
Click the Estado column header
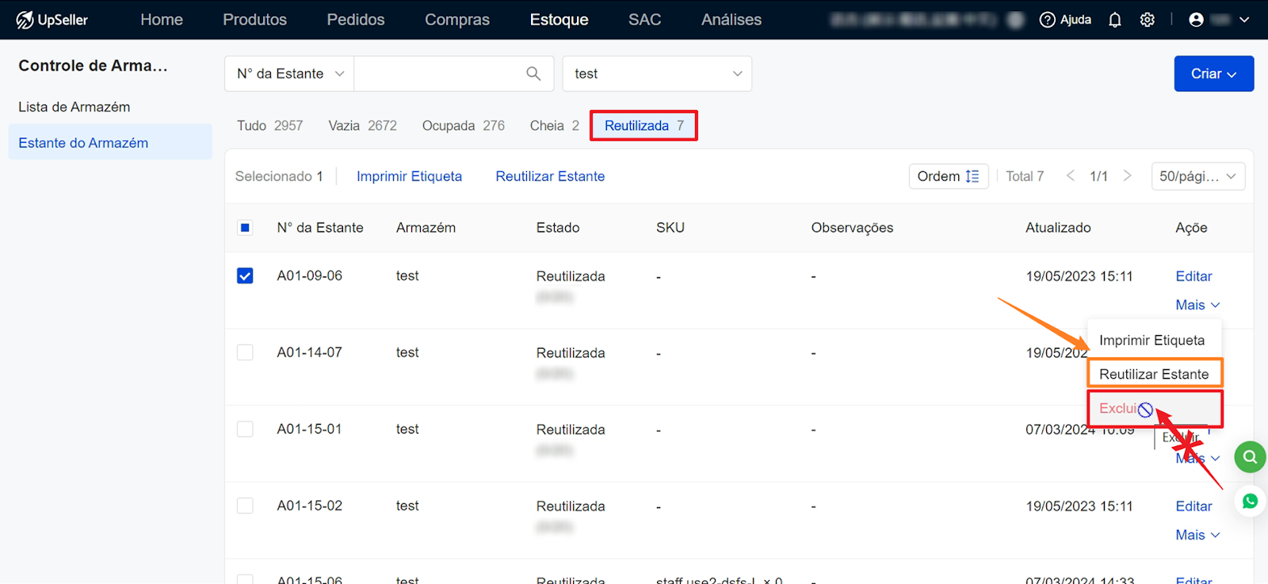(x=558, y=228)
